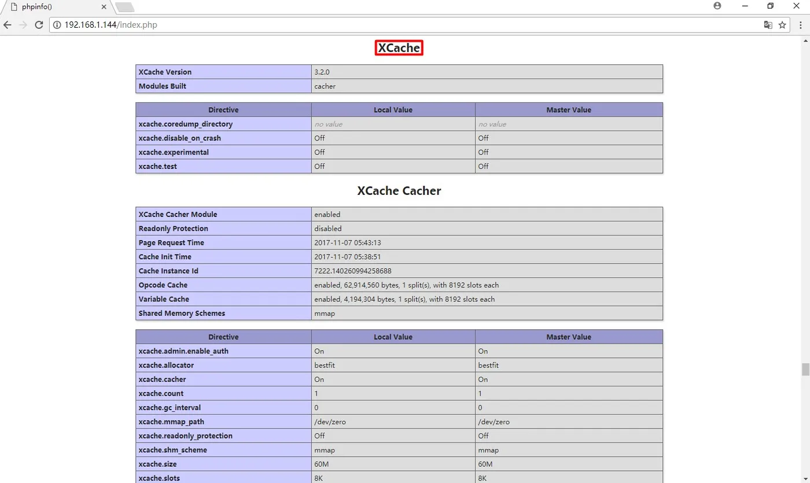Click the Opcode Cache label

pyautogui.click(x=163, y=285)
